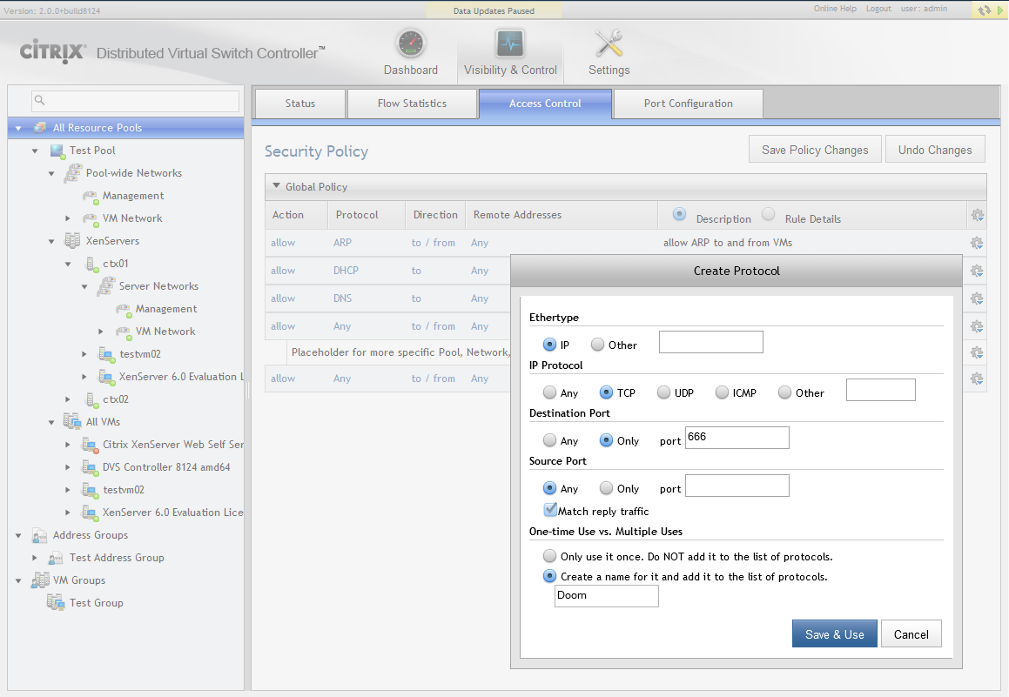Viewport: 1009px width, 697px height.
Task: Click the ctx01 server icon
Action: [x=92, y=265]
